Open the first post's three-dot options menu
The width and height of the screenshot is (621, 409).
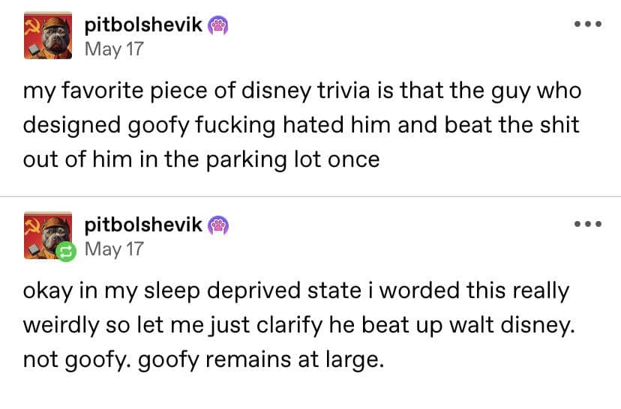click(586, 25)
